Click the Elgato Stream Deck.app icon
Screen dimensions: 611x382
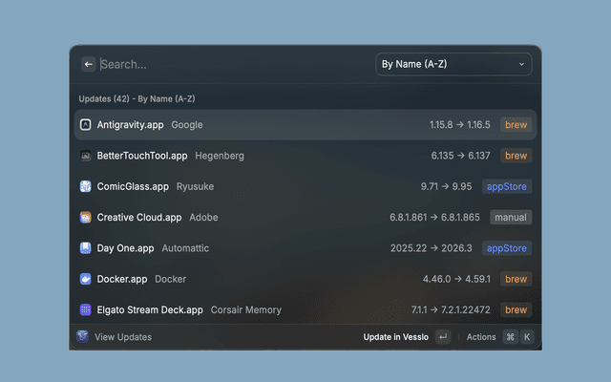[x=85, y=309]
